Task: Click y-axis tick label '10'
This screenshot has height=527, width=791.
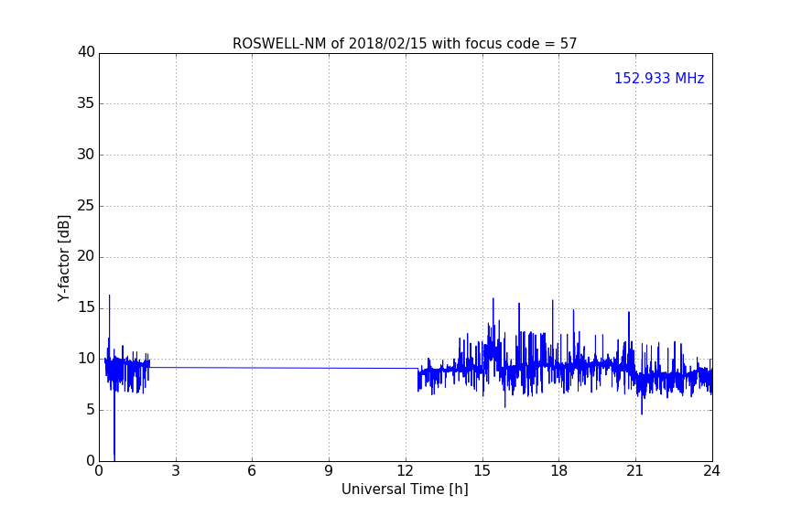Action: click(86, 359)
